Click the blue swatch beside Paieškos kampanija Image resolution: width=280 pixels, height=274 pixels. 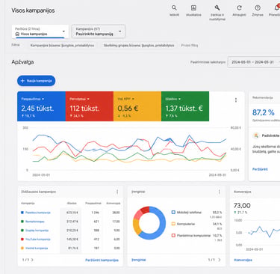pyautogui.click(x=22, y=213)
